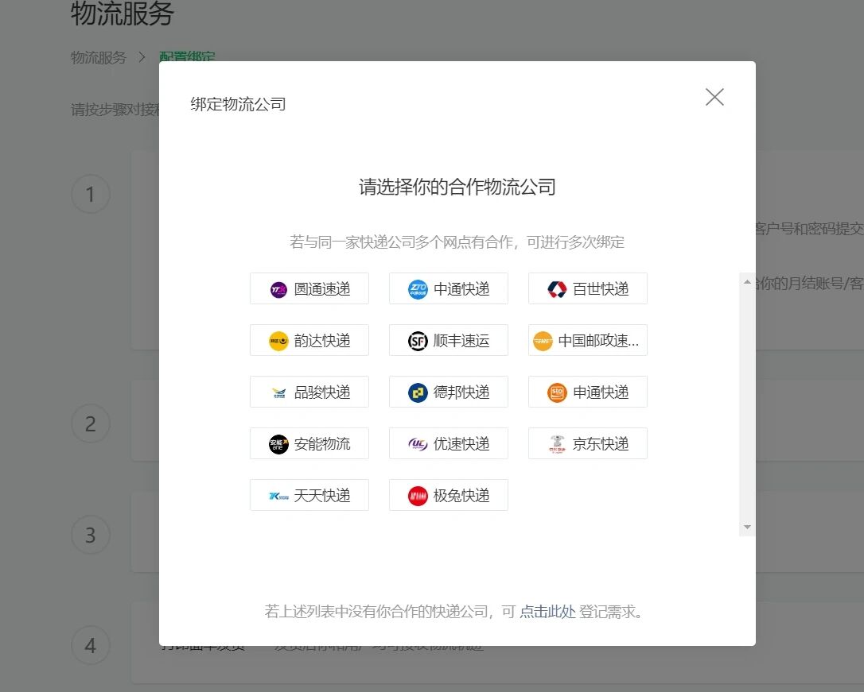Click the 京东快递 mascot logo icon

click(x=557, y=444)
